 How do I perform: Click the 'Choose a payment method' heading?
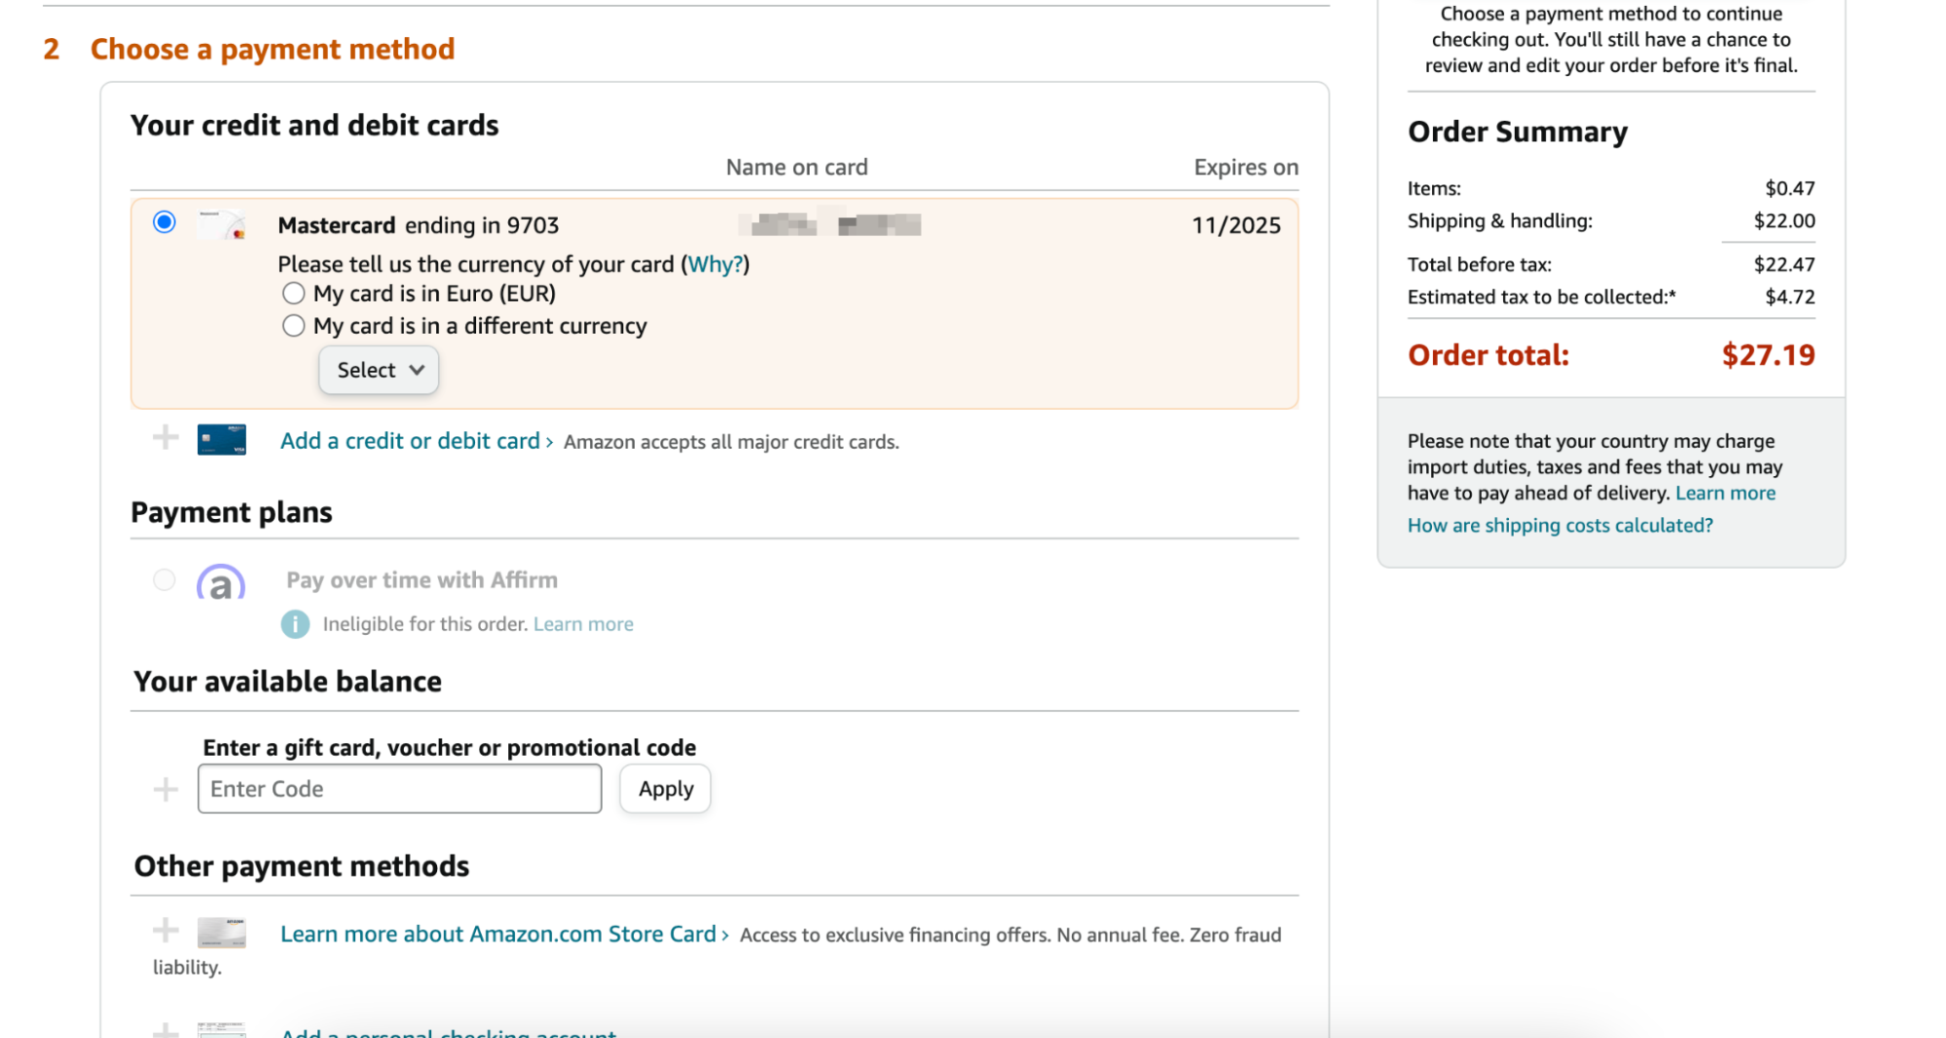tap(273, 49)
